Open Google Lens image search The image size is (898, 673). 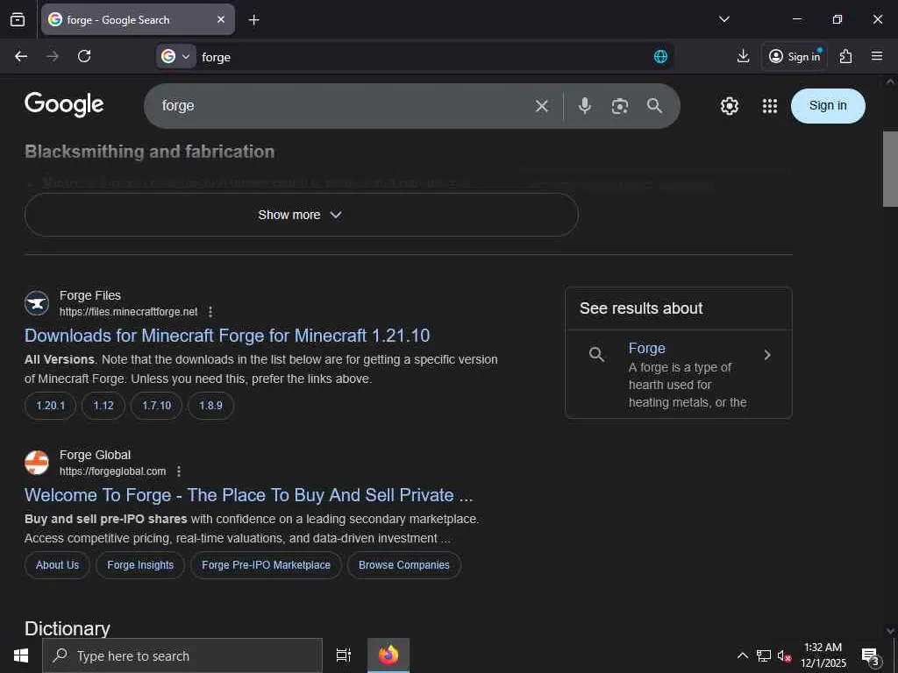point(620,106)
